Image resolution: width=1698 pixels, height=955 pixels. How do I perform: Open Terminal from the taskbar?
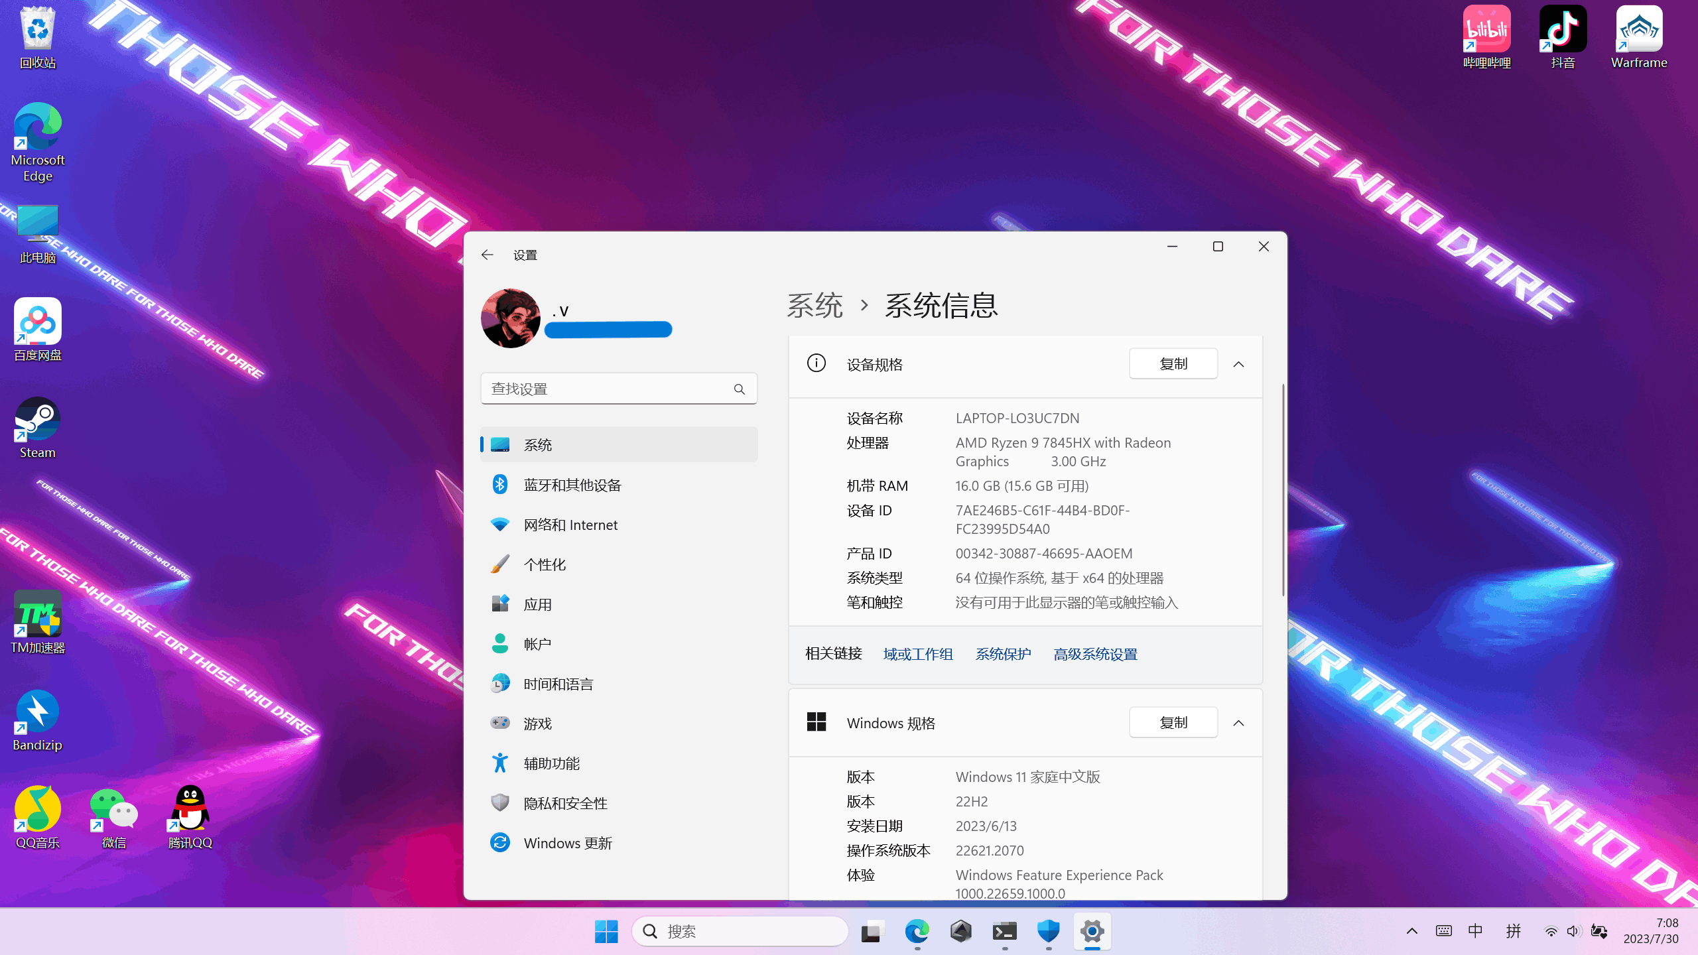(x=1004, y=931)
